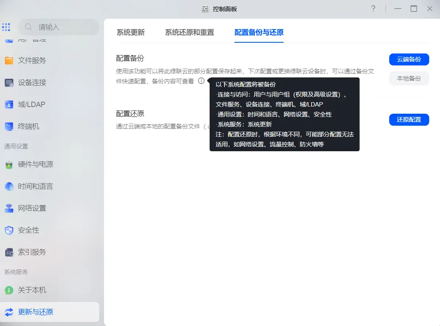This screenshot has height=326, width=440.
Task: Click the 控制面板 title icon
Action: click(x=206, y=9)
